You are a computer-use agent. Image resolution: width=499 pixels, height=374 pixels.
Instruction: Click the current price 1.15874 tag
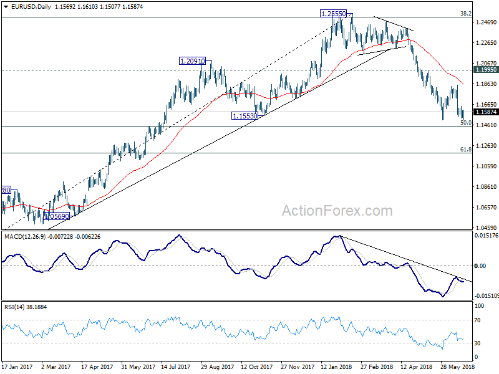(x=486, y=112)
